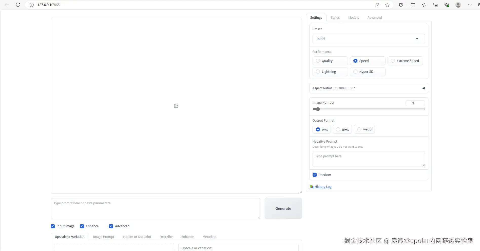The image size is (480, 251).
Task: Click the main prompt text box
Action: [156, 209]
